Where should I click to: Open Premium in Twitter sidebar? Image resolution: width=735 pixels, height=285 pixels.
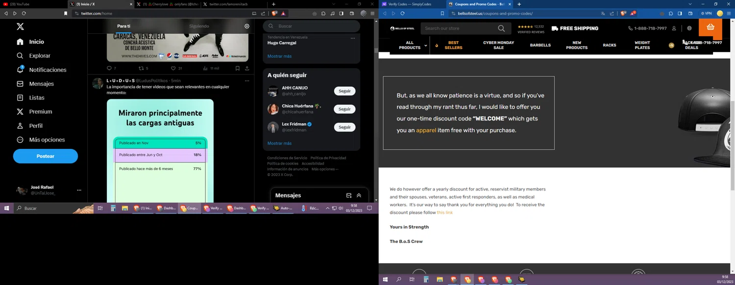point(34,112)
